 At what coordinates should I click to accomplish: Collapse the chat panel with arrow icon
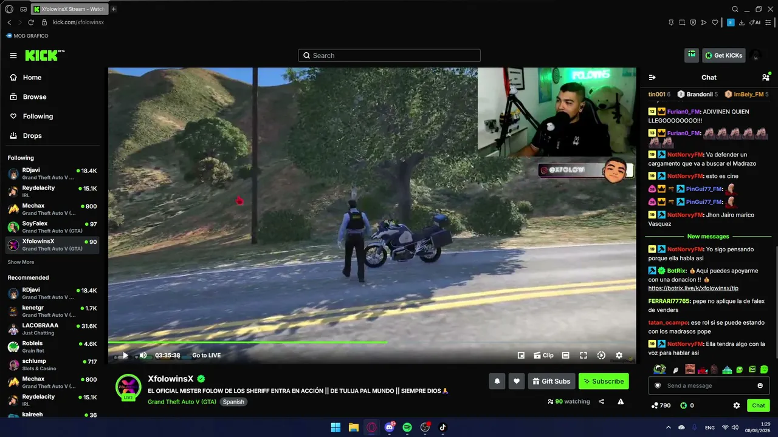pos(652,78)
